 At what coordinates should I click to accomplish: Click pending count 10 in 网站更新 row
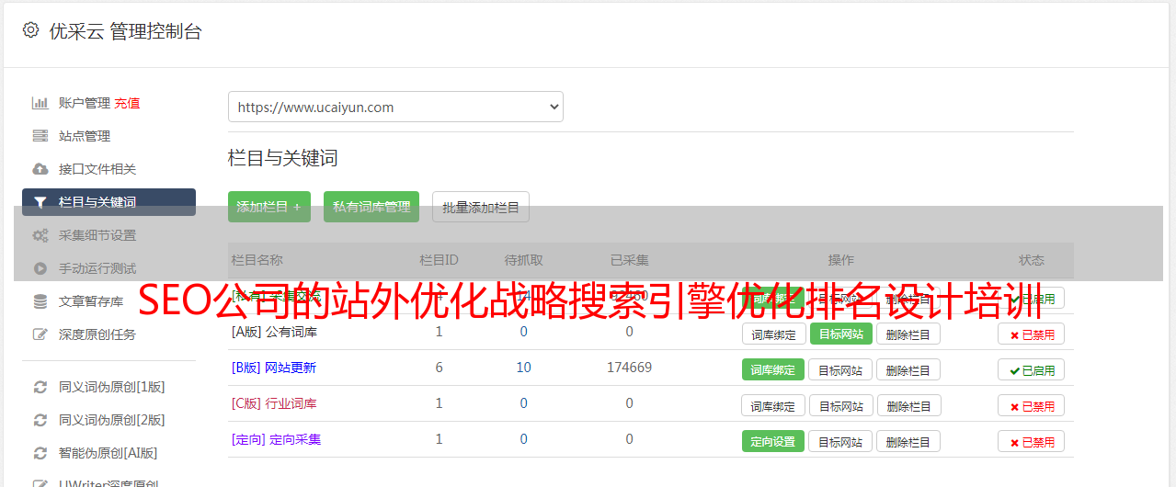point(523,368)
